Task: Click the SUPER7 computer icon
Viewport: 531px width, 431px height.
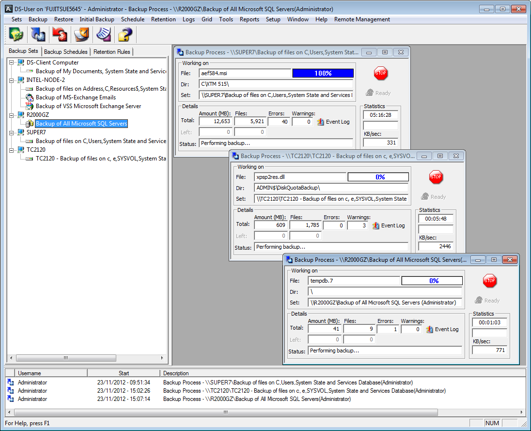Action: pos(21,132)
